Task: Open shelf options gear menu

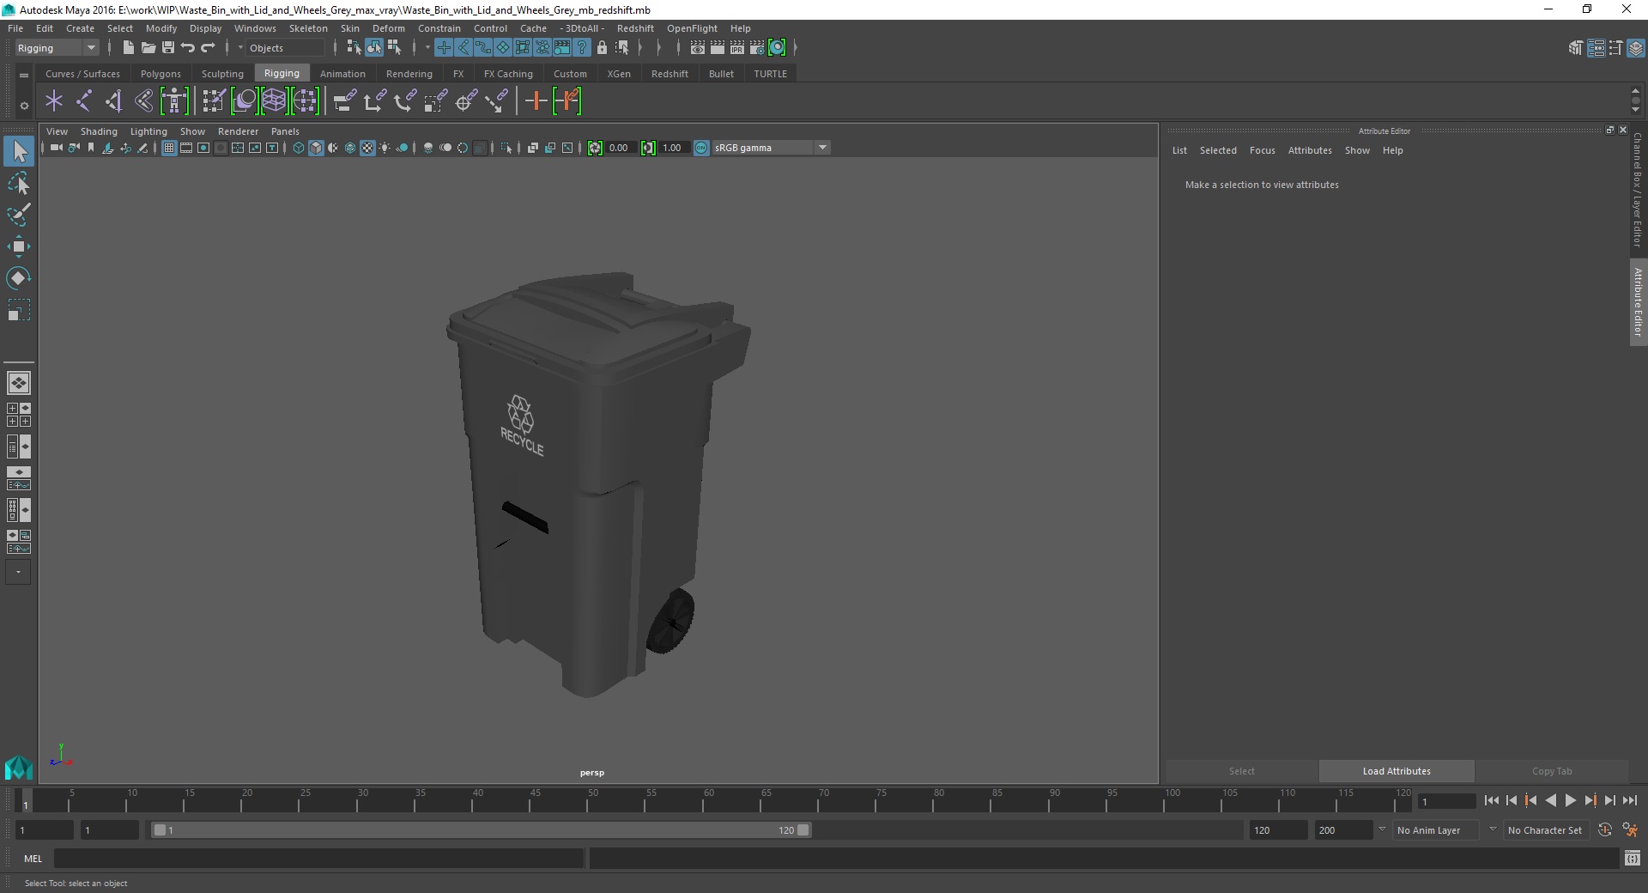Action: (24, 106)
